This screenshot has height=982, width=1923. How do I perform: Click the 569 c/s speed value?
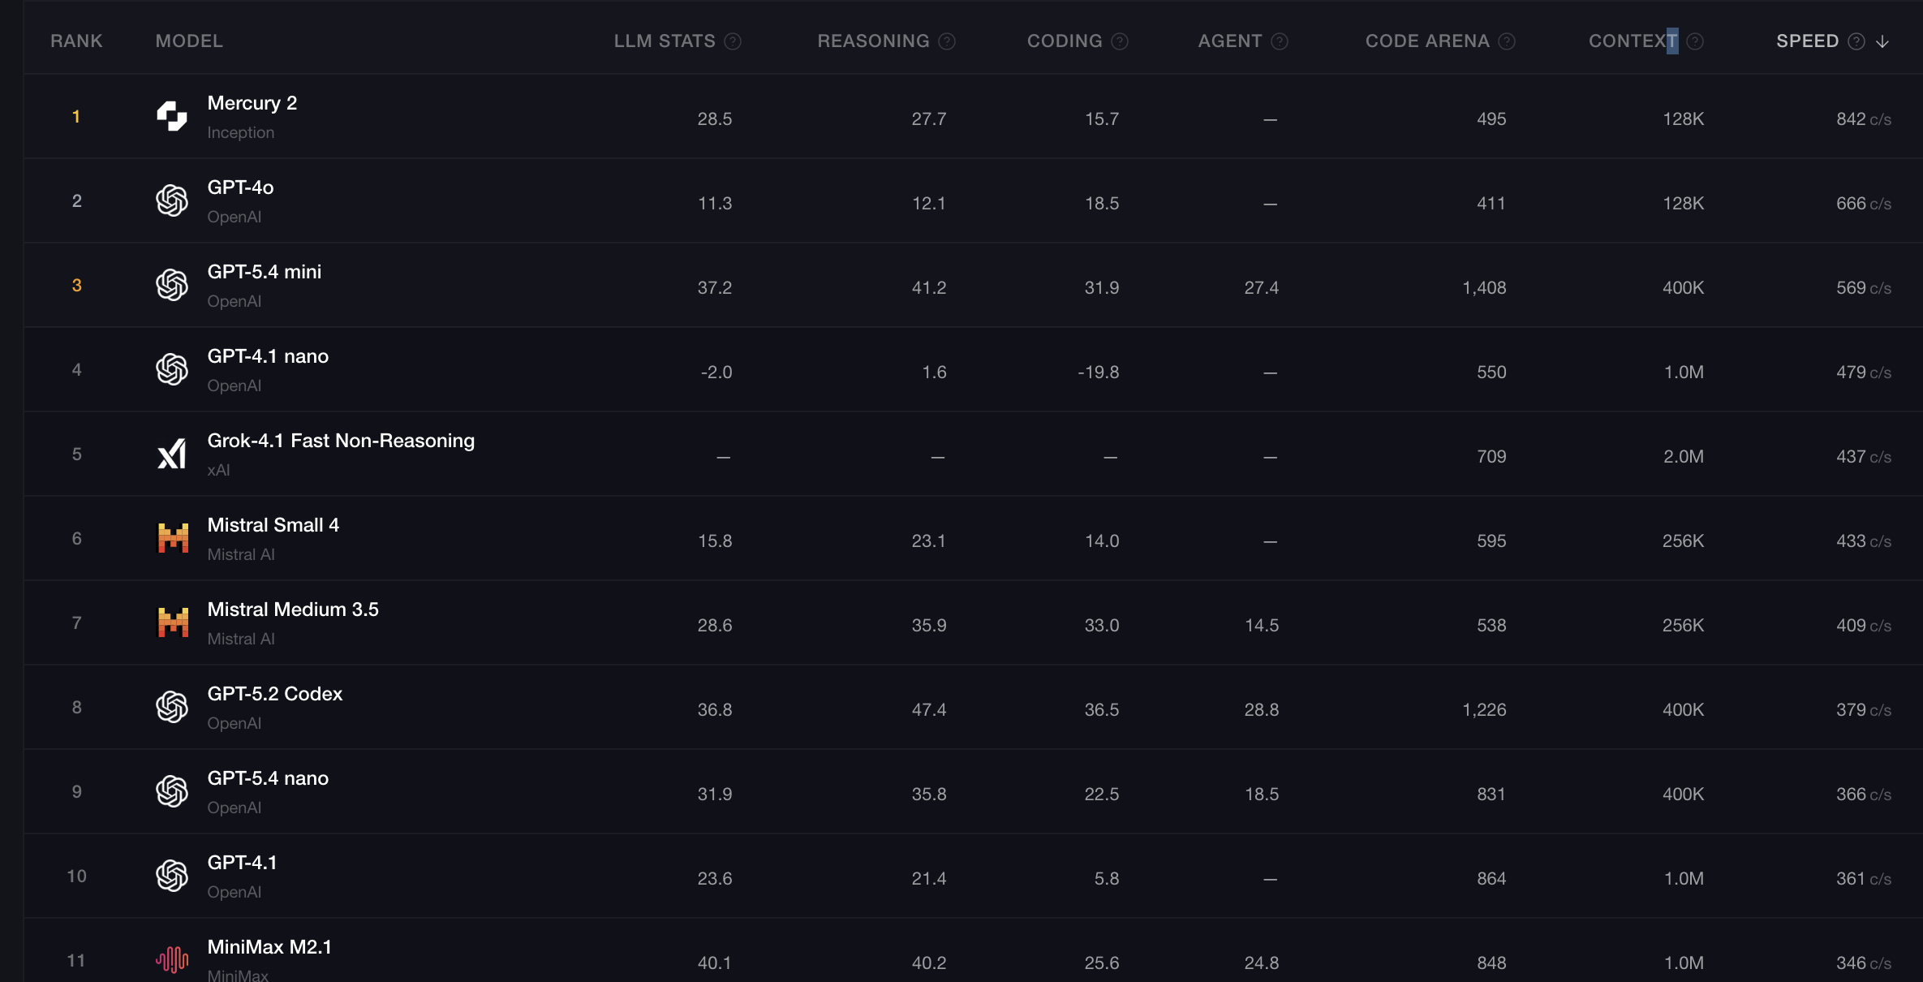tap(1864, 288)
